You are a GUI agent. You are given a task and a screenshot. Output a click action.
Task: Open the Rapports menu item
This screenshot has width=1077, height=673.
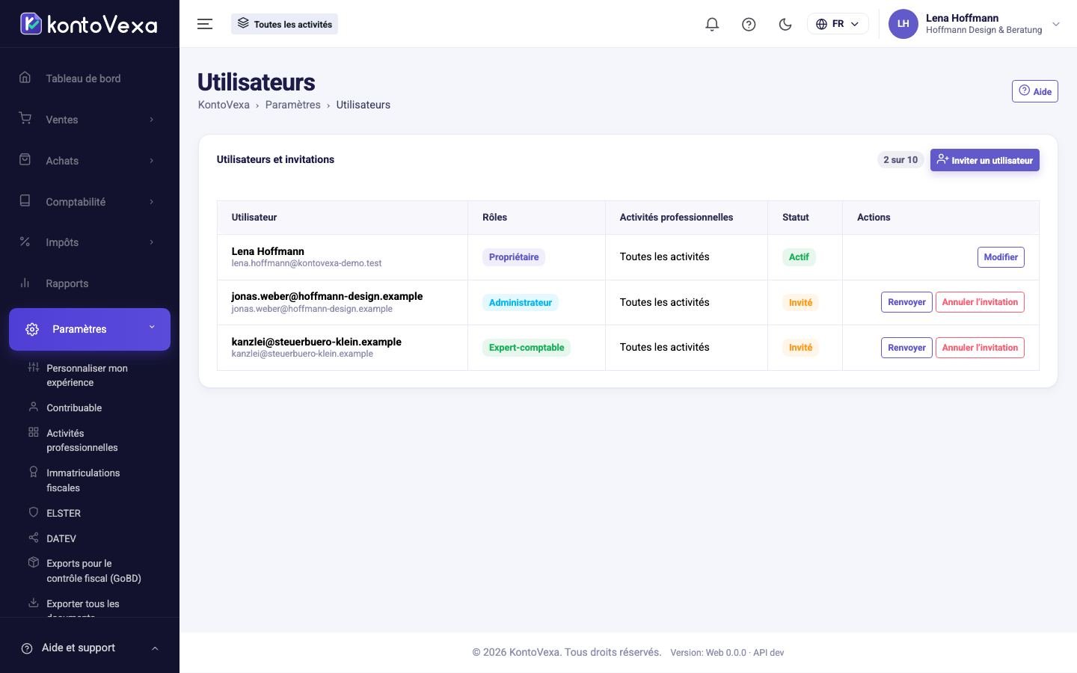pos(90,283)
